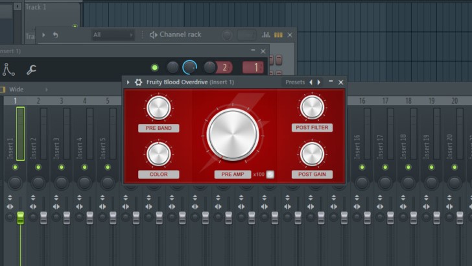This screenshot has width=472, height=266.
Task: Open the wrench settings icon
Action: coord(31,69)
